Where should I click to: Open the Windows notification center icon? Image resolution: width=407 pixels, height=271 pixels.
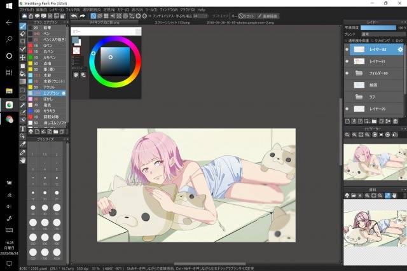click(9, 264)
